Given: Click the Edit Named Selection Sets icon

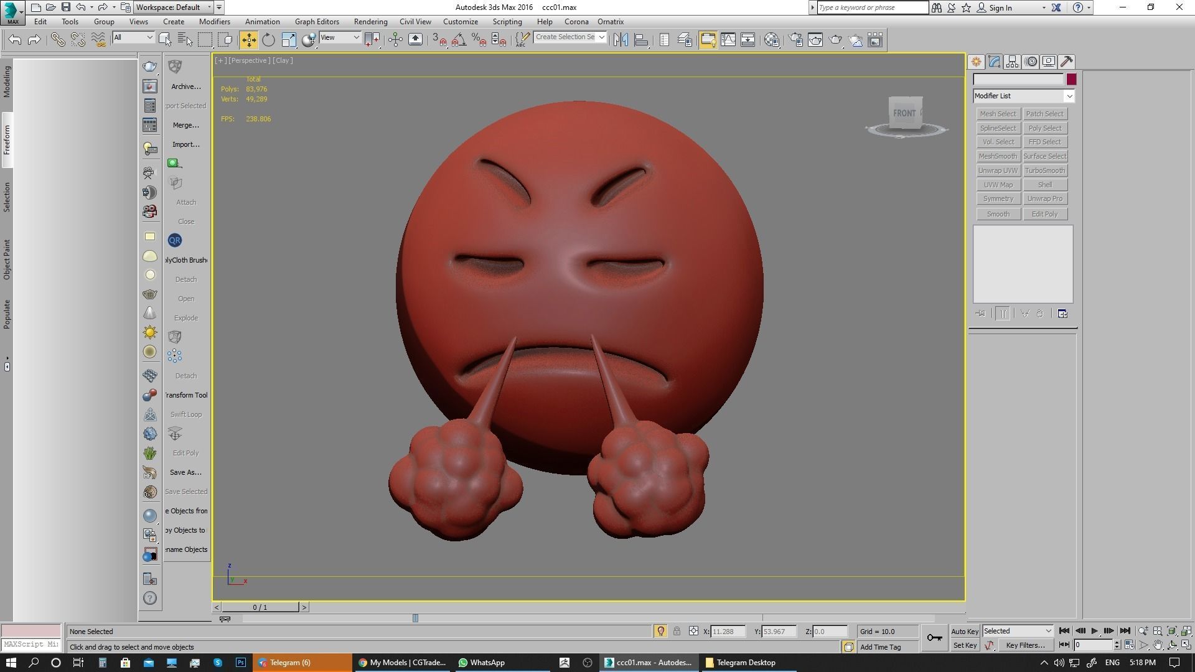Looking at the screenshot, I should click(523, 40).
